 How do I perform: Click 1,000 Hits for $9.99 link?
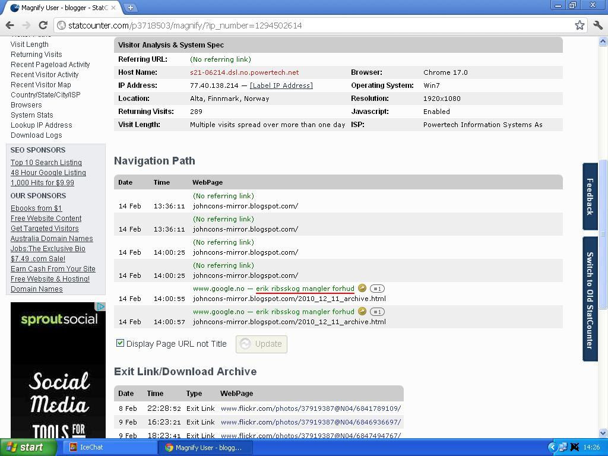[x=42, y=183]
